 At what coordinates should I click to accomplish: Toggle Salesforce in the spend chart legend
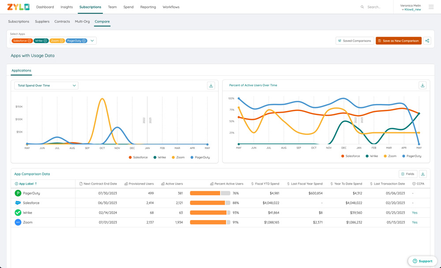pos(138,157)
